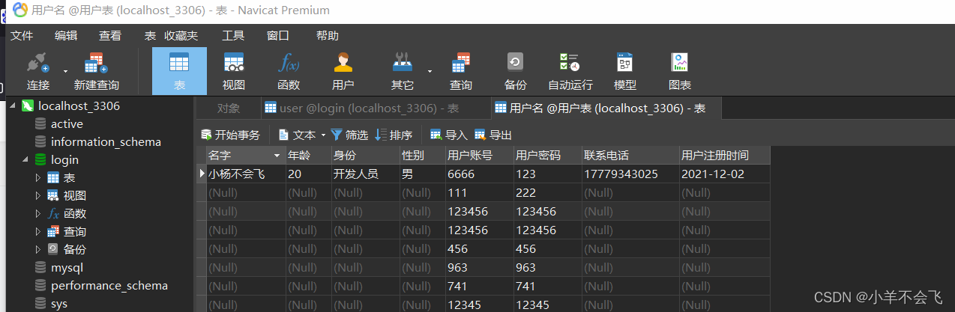Click the 文本 text button
Viewport: 955px width, 312px height.
(x=297, y=135)
